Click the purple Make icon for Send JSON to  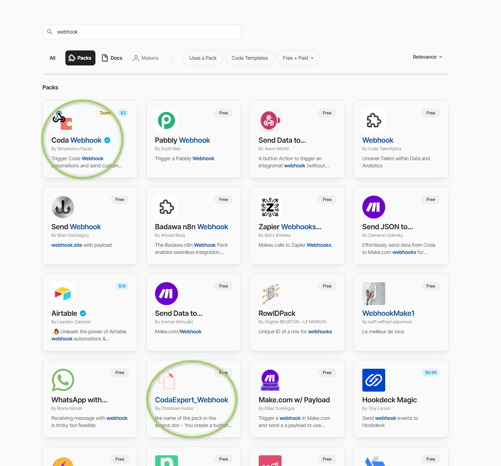(374, 207)
